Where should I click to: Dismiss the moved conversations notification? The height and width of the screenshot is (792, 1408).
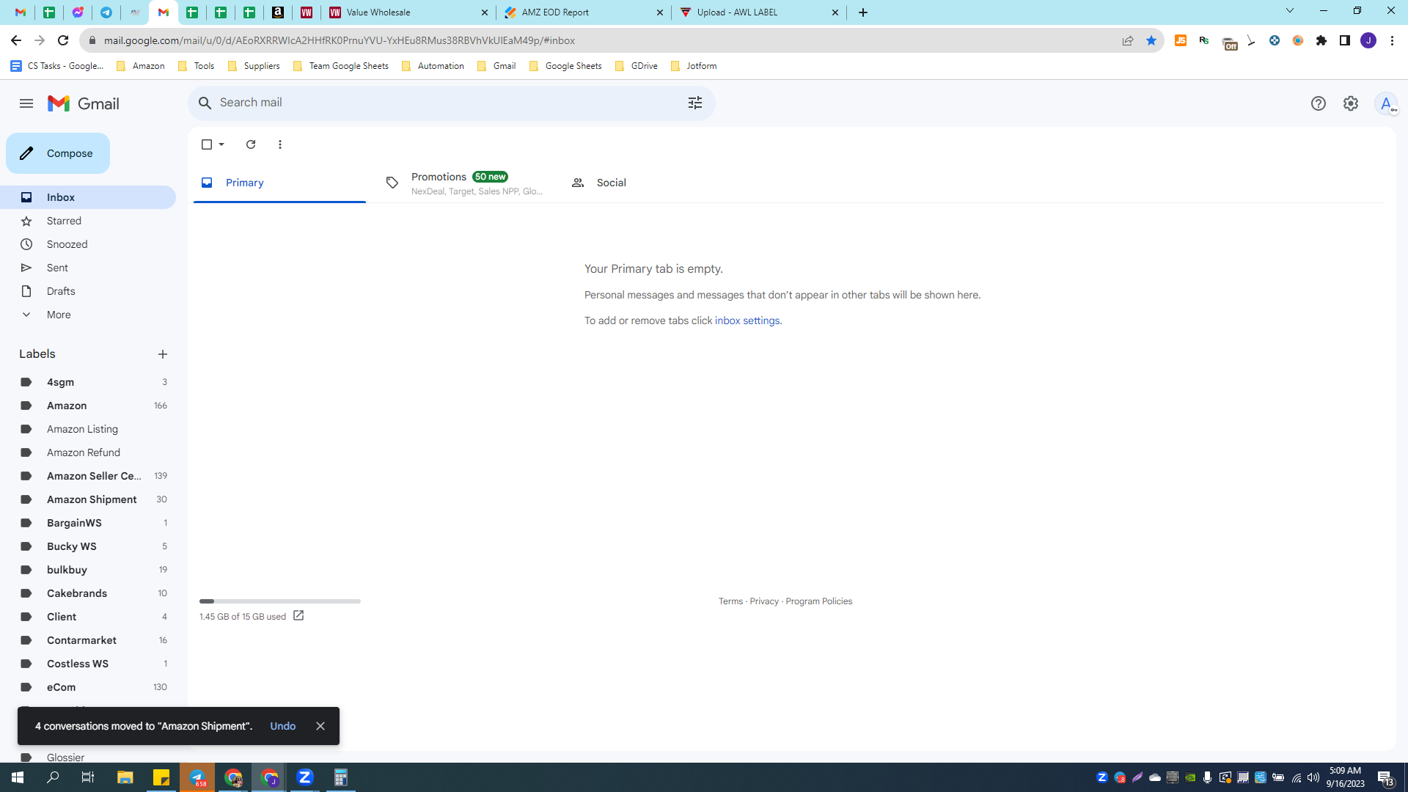click(320, 726)
